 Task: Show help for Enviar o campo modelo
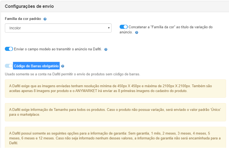106,50
